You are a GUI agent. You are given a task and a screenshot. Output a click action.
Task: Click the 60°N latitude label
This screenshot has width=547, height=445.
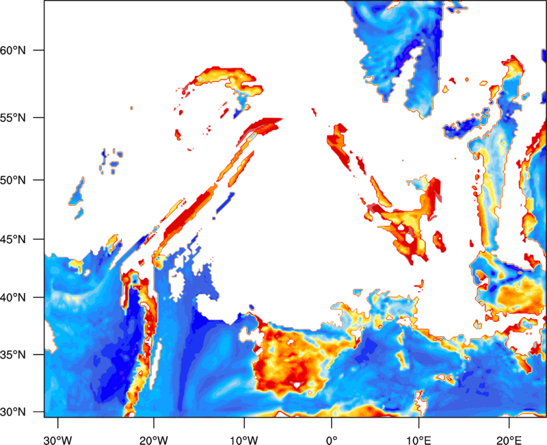coord(13,50)
